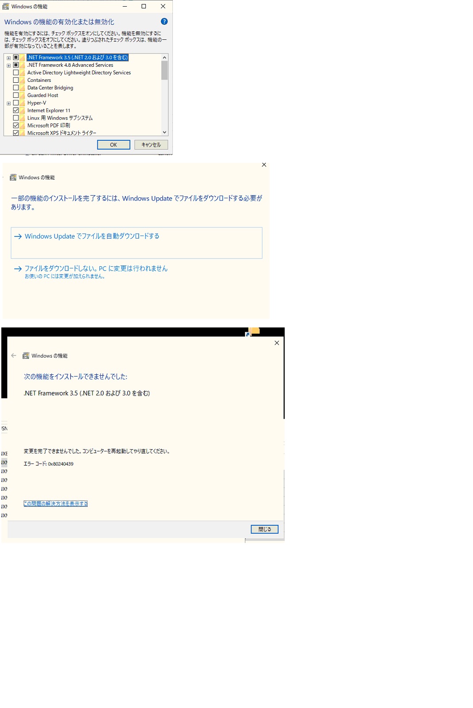Select the Data Center Bridging row text

click(x=50, y=88)
